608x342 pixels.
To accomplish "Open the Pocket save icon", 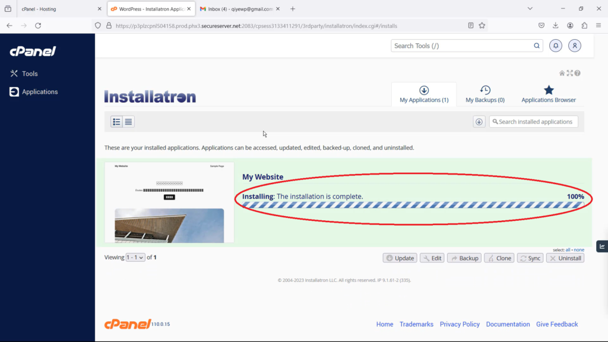I will pos(541,26).
